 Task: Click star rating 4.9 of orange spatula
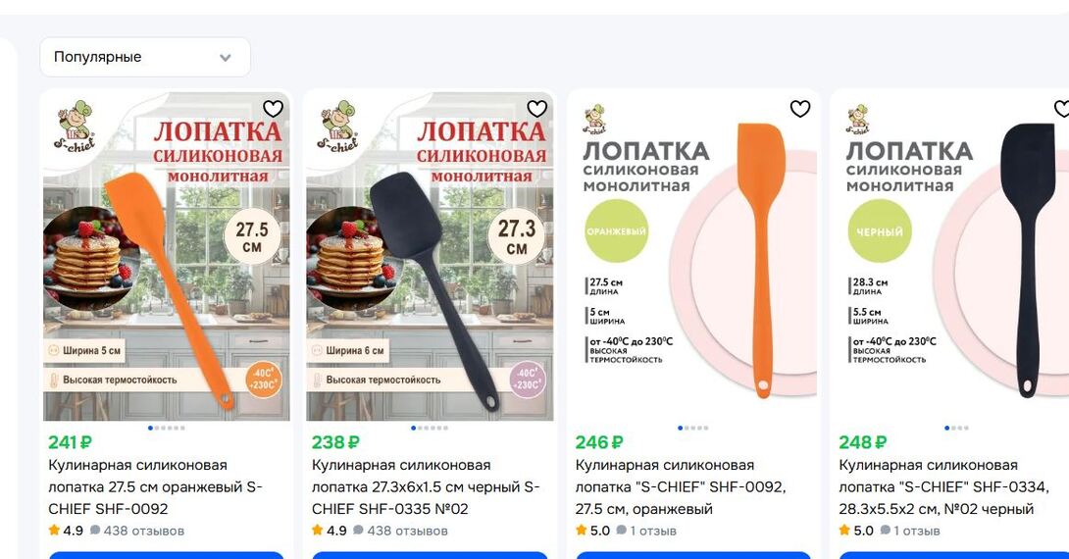point(66,531)
